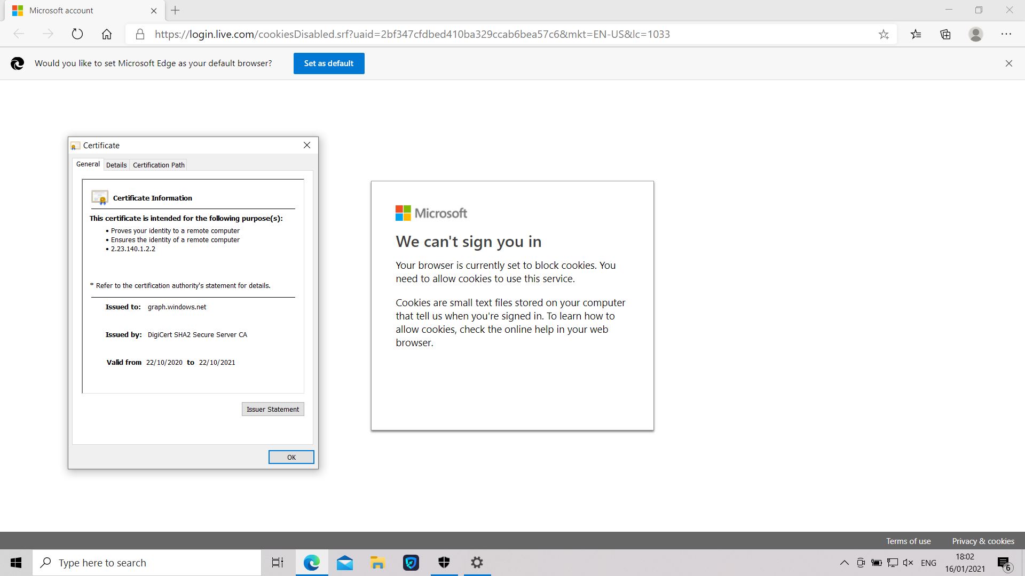Screen dimensions: 1025x576
Task: Open the browser profile menu
Action: click(976, 34)
